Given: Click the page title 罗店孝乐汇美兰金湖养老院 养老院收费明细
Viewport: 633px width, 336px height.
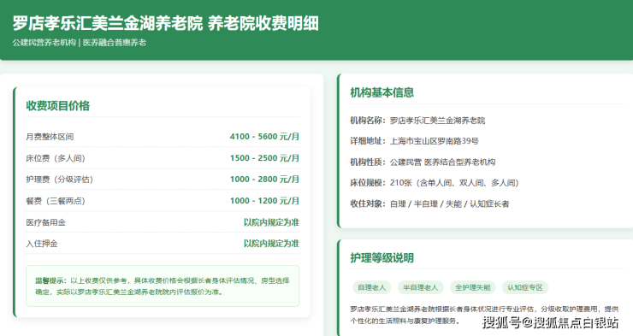Looking at the screenshot, I should tap(165, 23).
